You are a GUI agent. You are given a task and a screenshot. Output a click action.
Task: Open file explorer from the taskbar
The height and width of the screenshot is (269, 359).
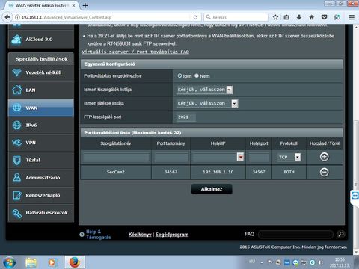tap(31, 262)
